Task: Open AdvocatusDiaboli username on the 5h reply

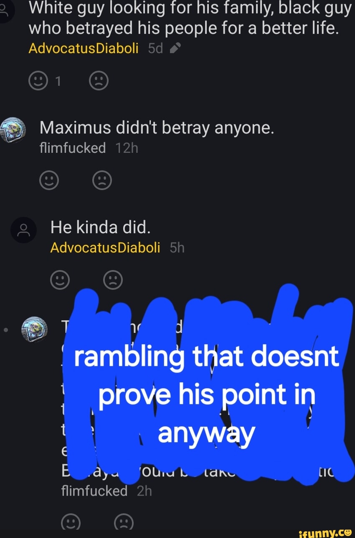Action: (x=105, y=248)
